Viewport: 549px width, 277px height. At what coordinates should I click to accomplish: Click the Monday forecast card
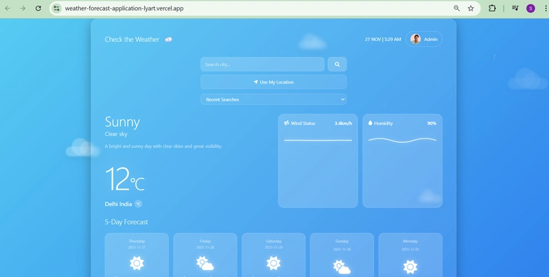(410, 255)
